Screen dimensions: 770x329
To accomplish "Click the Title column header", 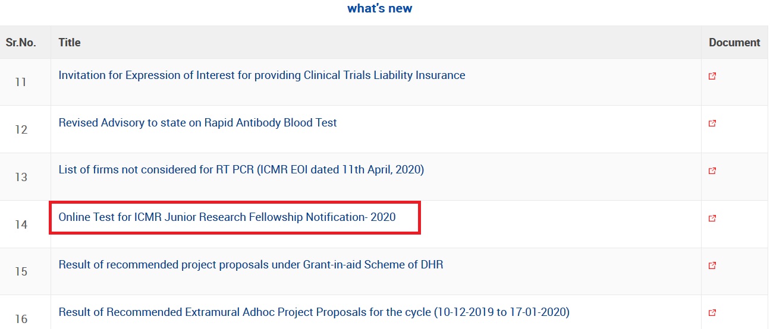I will [70, 43].
